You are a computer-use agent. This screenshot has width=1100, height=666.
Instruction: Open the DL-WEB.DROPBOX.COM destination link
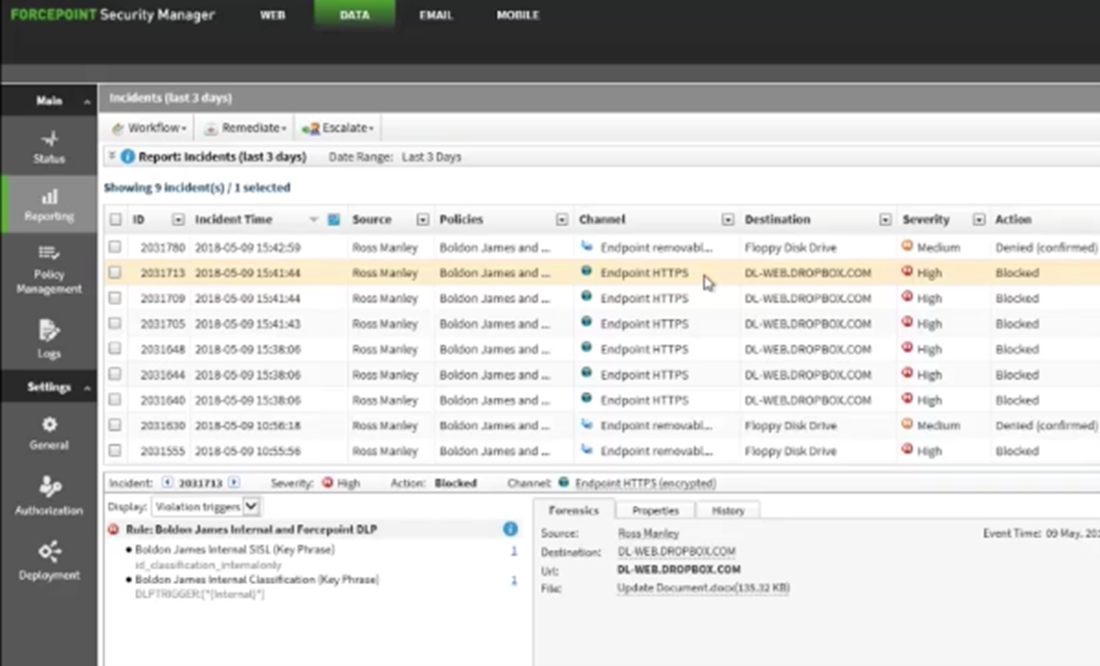[675, 551]
